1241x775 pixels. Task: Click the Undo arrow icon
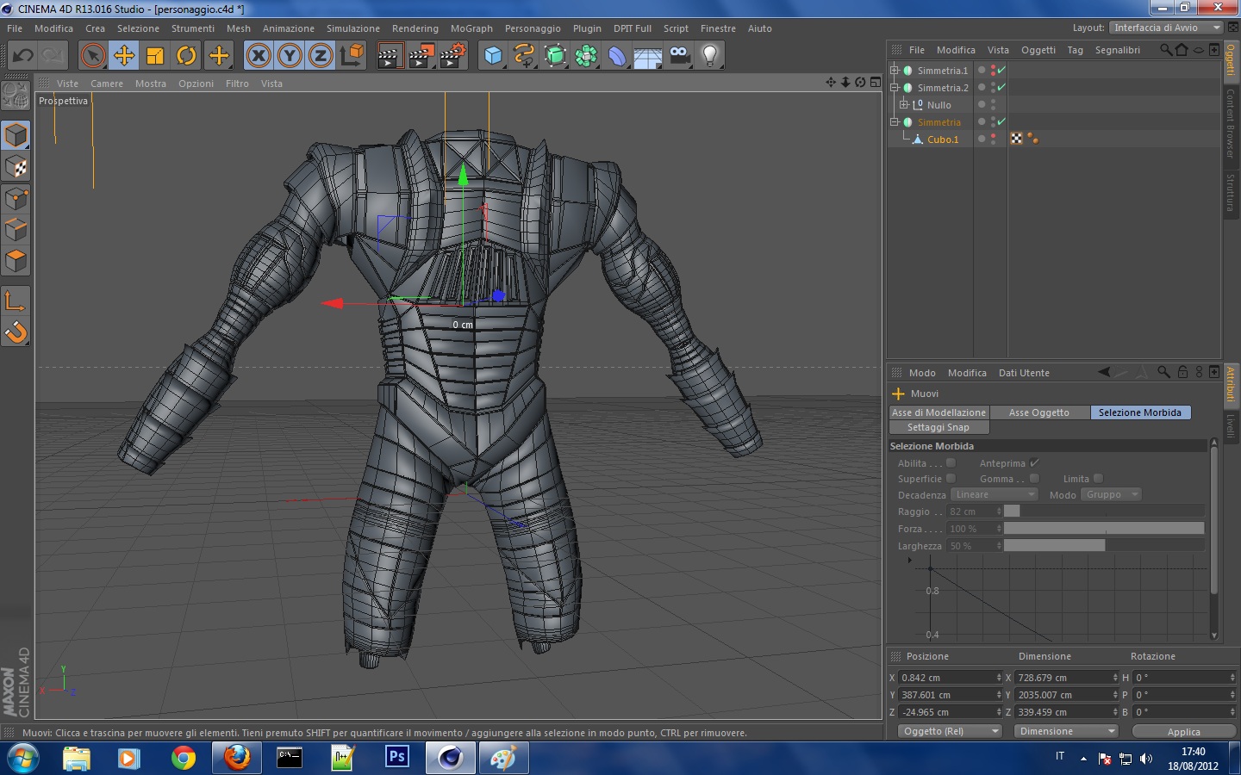23,56
